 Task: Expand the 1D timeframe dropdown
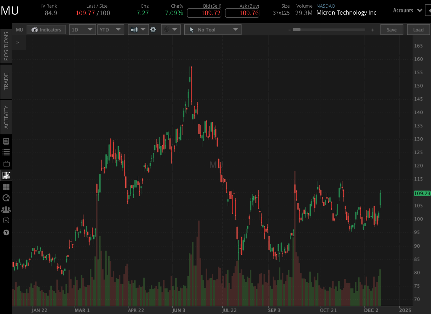tap(83, 29)
